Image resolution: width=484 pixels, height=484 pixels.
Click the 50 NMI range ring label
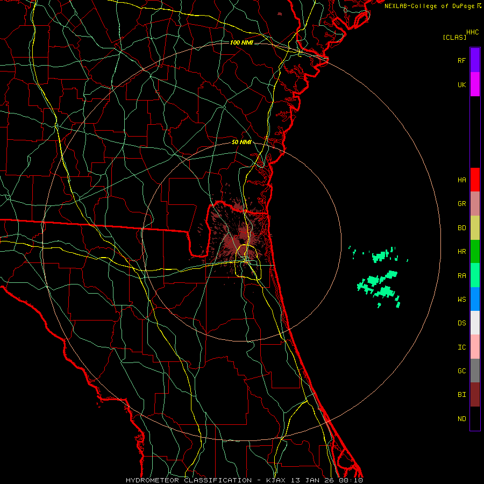(241, 142)
